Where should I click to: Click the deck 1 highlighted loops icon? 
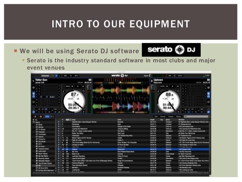pos(33,97)
